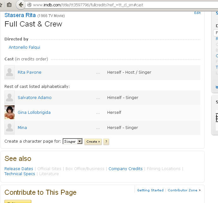This screenshot has height=203, width=218.
Task: Open the Stasera Rita title link
Action: [x=20, y=15]
